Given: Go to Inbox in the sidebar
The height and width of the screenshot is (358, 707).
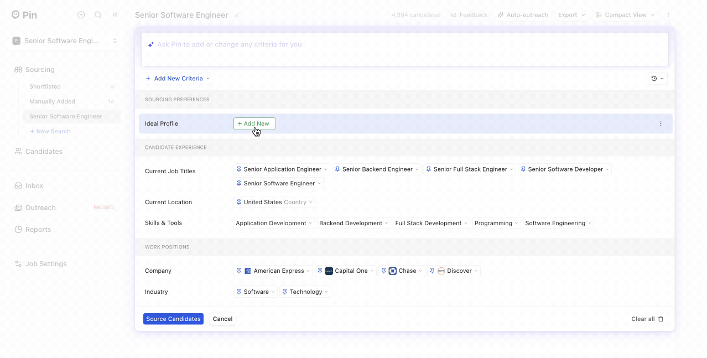Looking at the screenshot, I should click(34, 186).
